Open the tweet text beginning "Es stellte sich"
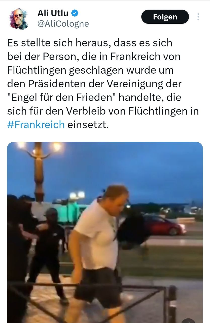The width and height of the screenshot is (210, 323). click(103, 84)
